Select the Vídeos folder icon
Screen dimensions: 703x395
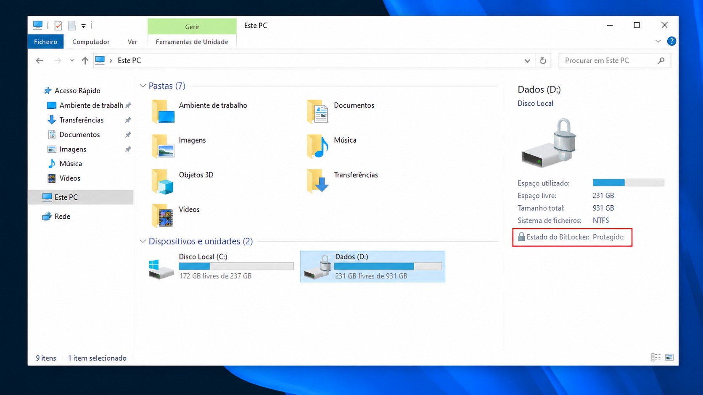(x=163, y=215)
